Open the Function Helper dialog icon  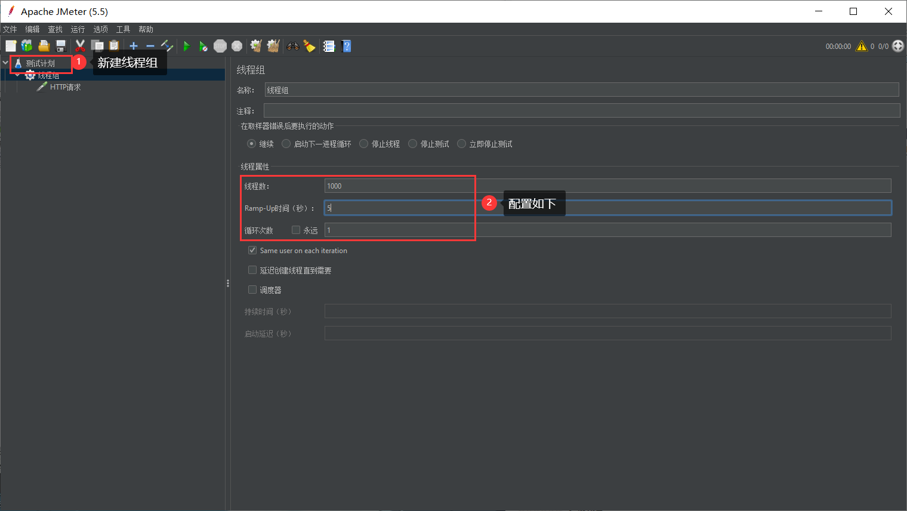coord(329,46)
